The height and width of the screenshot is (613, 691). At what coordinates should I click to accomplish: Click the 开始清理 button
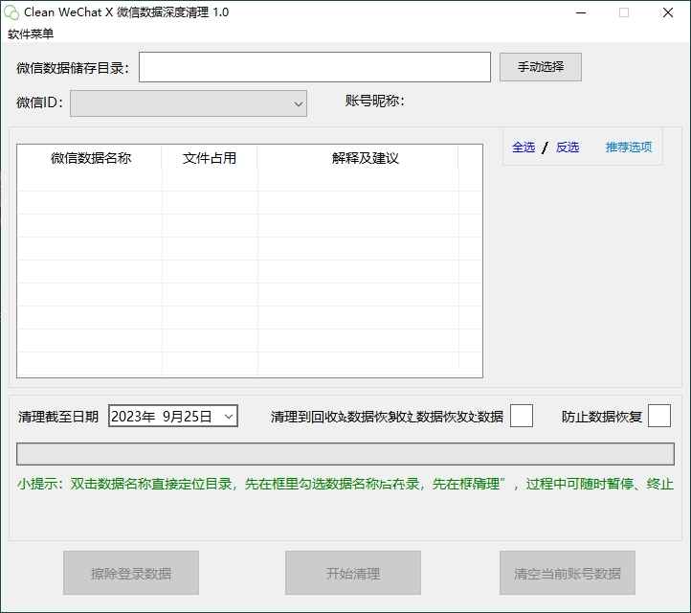[x=353, y=574]
